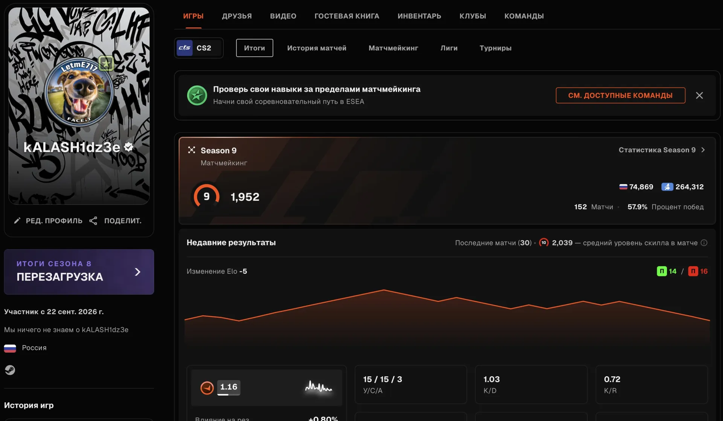
Task: Click the green star badge on avatar
Action: 106,64
